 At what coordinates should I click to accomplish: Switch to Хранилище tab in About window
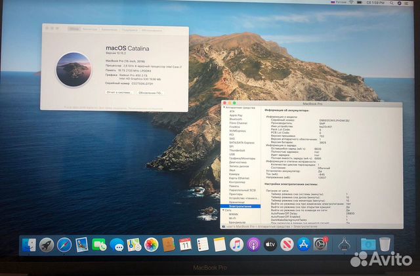click(110, 30)
